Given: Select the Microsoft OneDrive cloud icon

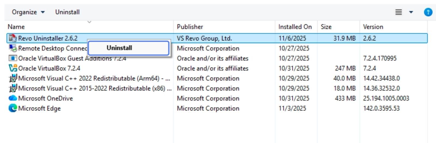Looking at the screenshot, I should 13,98.
